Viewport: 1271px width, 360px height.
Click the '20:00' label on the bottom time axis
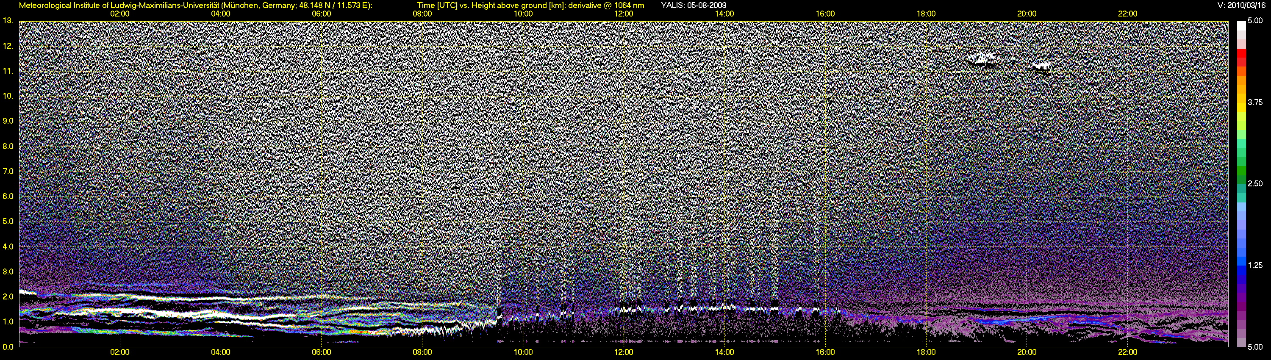[1027, 352]
